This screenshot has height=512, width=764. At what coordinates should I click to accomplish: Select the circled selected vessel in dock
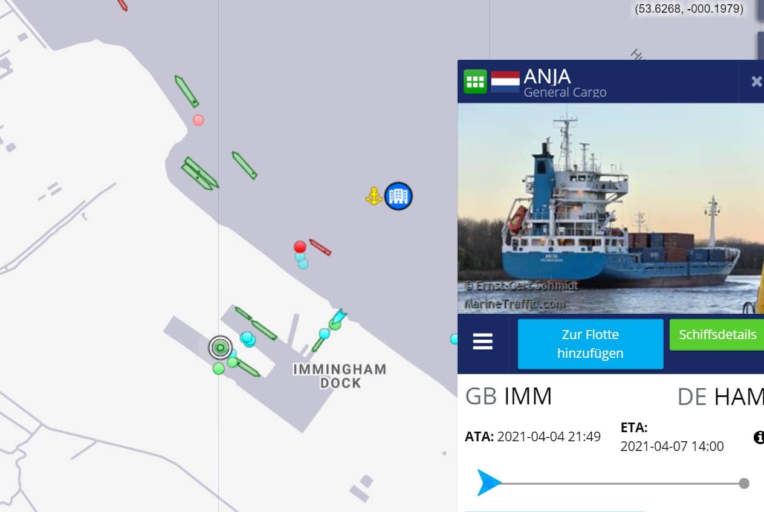[220, 348]
